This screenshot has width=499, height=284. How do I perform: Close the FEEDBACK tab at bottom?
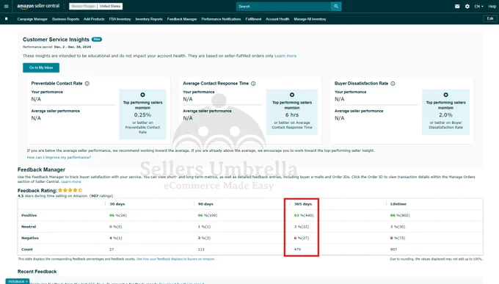pos(26,282)
